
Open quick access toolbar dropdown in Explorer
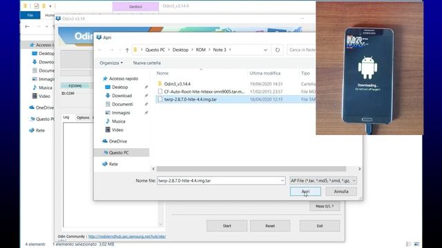[x=50, y=6]
